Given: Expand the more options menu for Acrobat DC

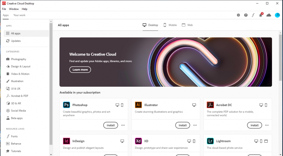Looking at the screenshot, I should 267,125.
